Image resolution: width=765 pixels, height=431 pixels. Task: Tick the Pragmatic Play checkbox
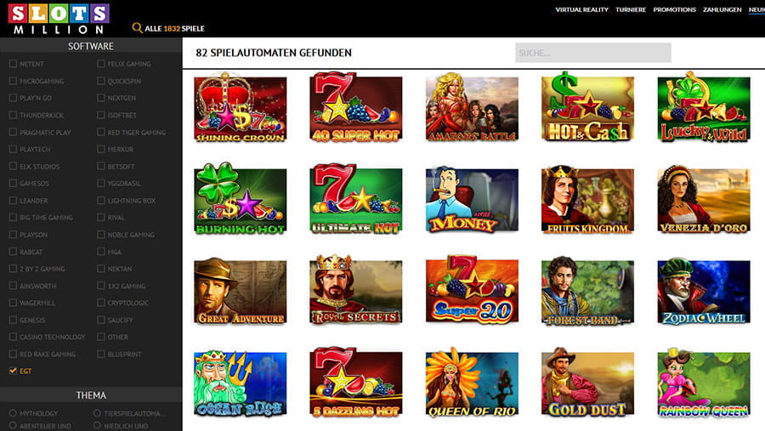pos(13,132)
